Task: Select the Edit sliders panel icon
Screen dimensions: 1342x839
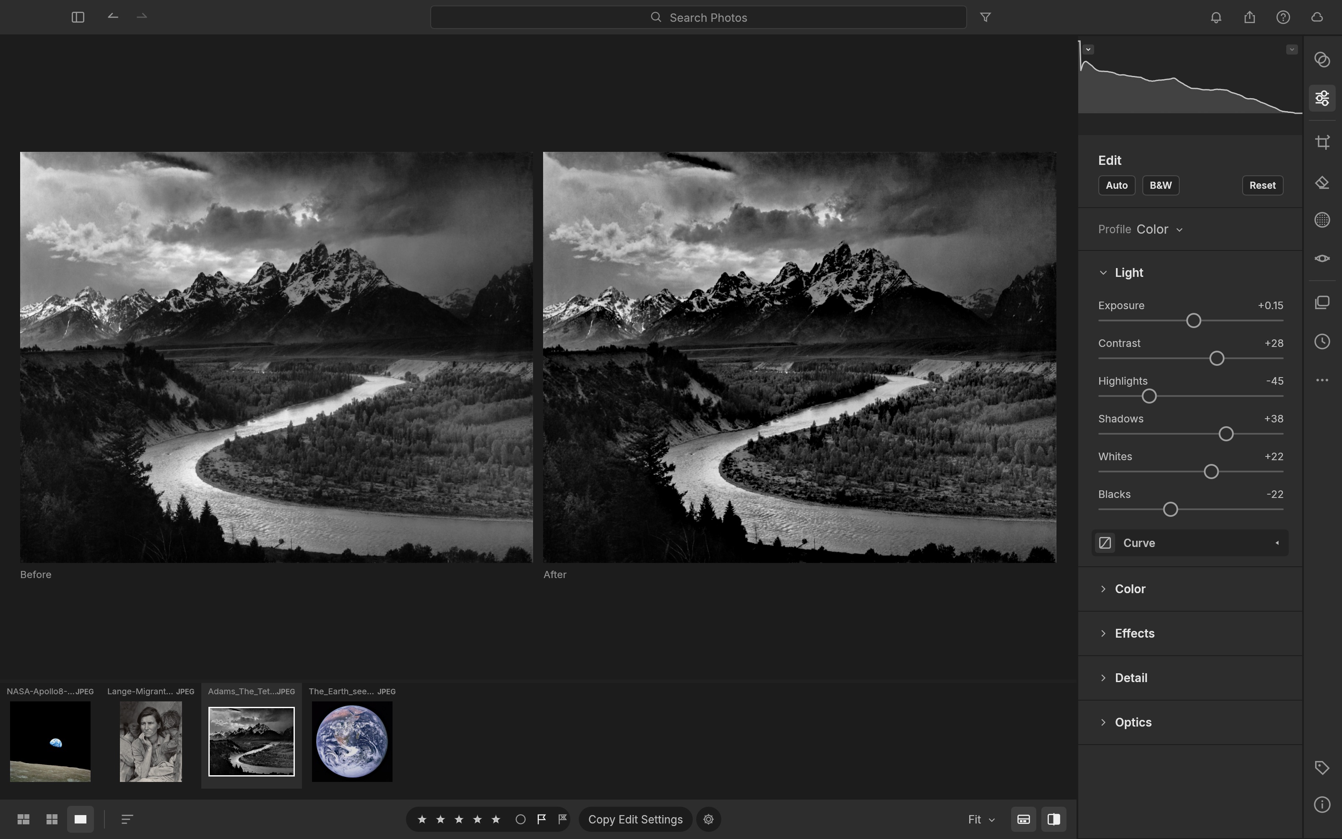Action: pyautogui.click(x=1322, y=98)
